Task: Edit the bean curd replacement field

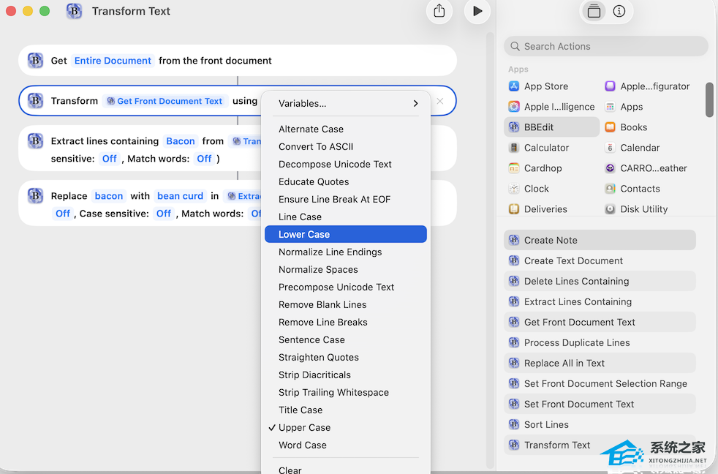Action: (x=180, y=196)
